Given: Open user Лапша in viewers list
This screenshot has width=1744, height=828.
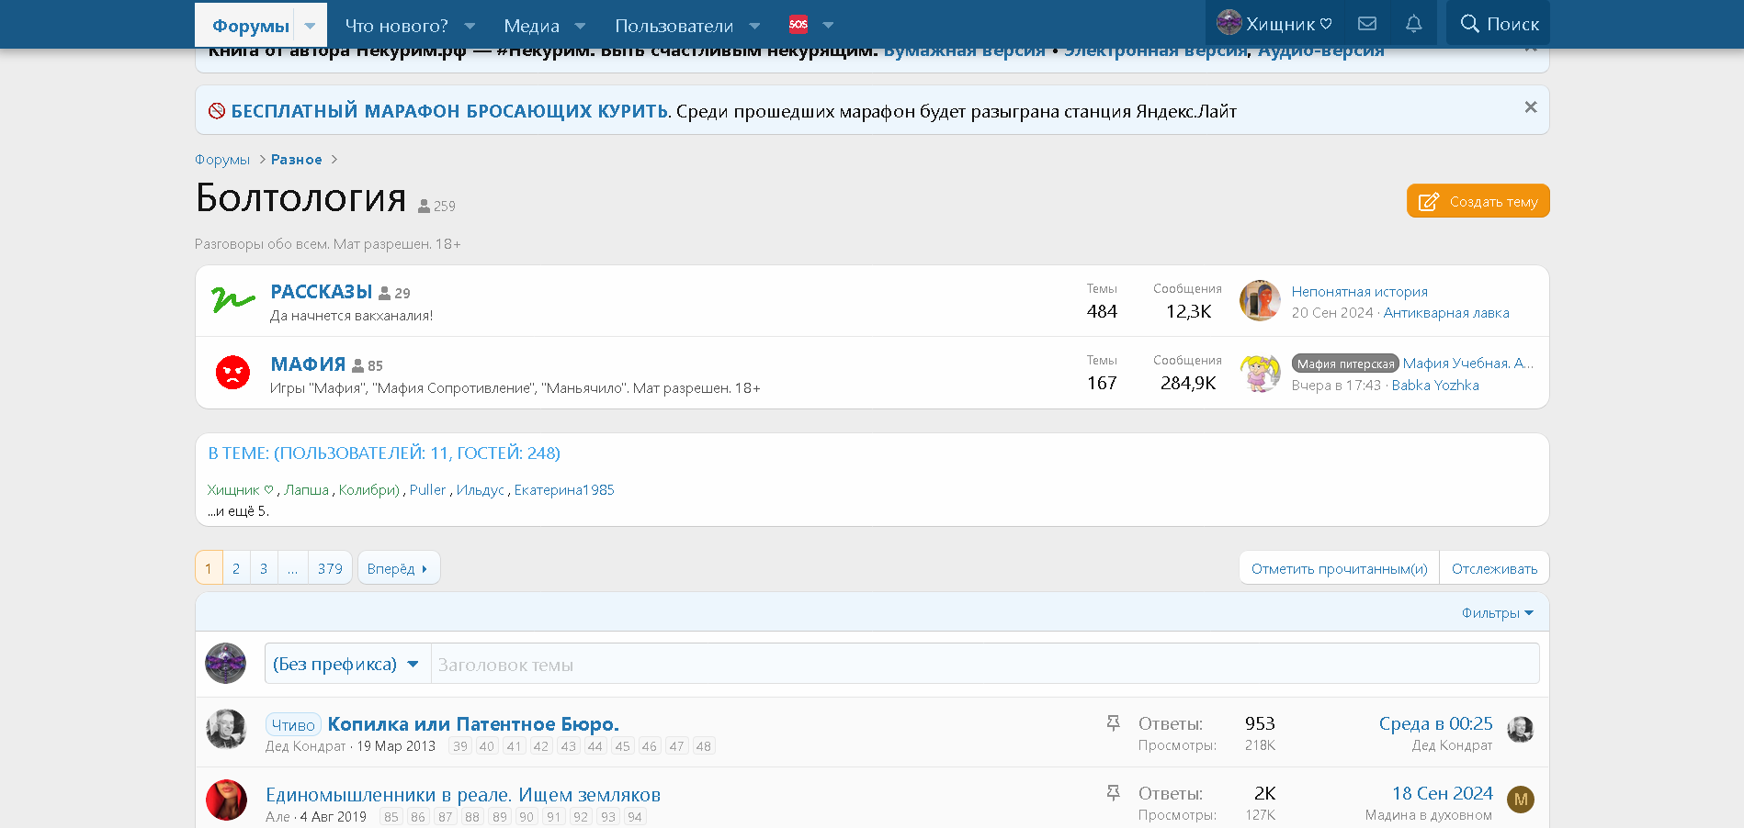Looking at the screenshot, I should tap(306, 490).
